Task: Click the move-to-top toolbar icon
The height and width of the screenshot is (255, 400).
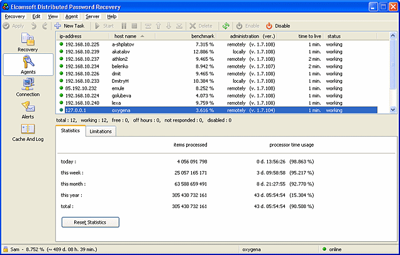Action: pos(148,26)
